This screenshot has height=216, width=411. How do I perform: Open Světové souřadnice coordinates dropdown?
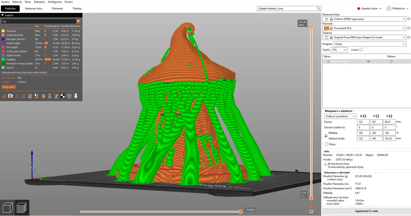(340, 116)
